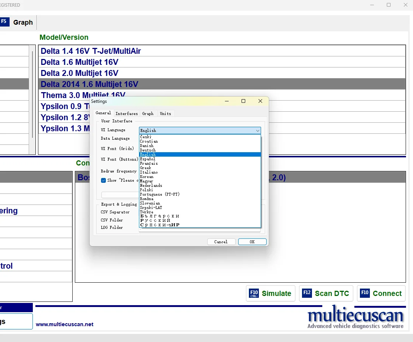Select Deutsch in language list
Screen dimensions: 413x342
200,150
